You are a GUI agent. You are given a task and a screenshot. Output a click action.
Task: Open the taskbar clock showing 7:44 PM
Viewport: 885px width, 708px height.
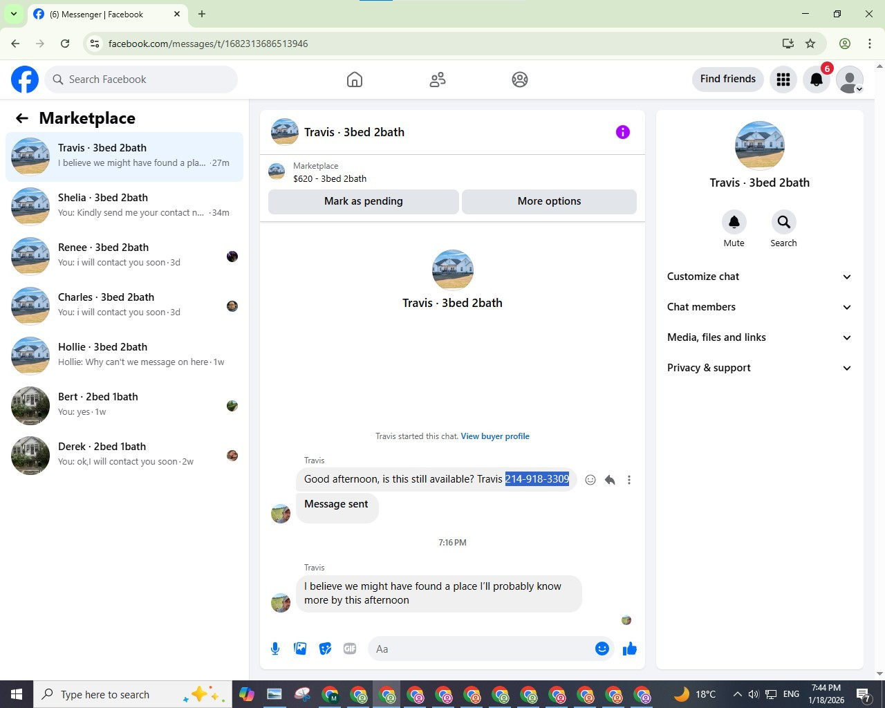click(826, 694)
